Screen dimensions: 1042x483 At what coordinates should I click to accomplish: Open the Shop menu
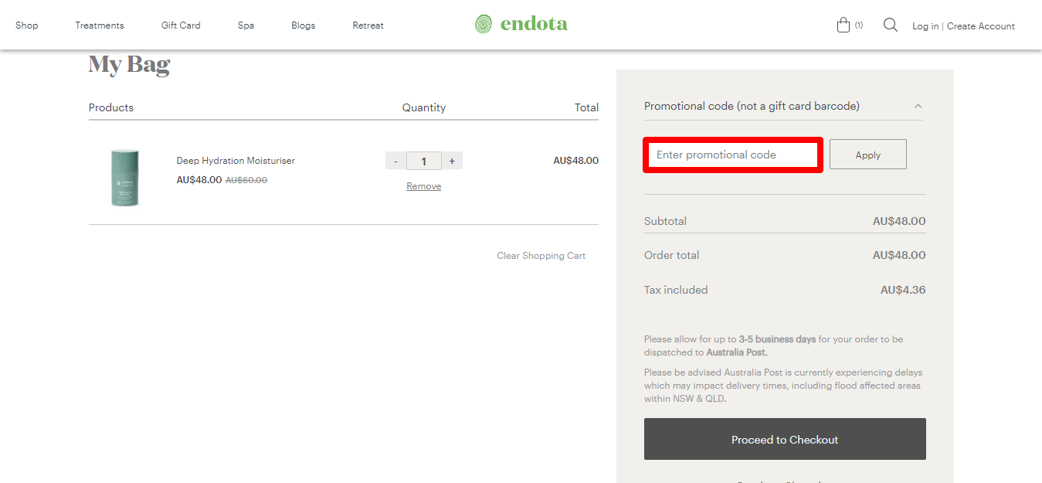(26, 25)
